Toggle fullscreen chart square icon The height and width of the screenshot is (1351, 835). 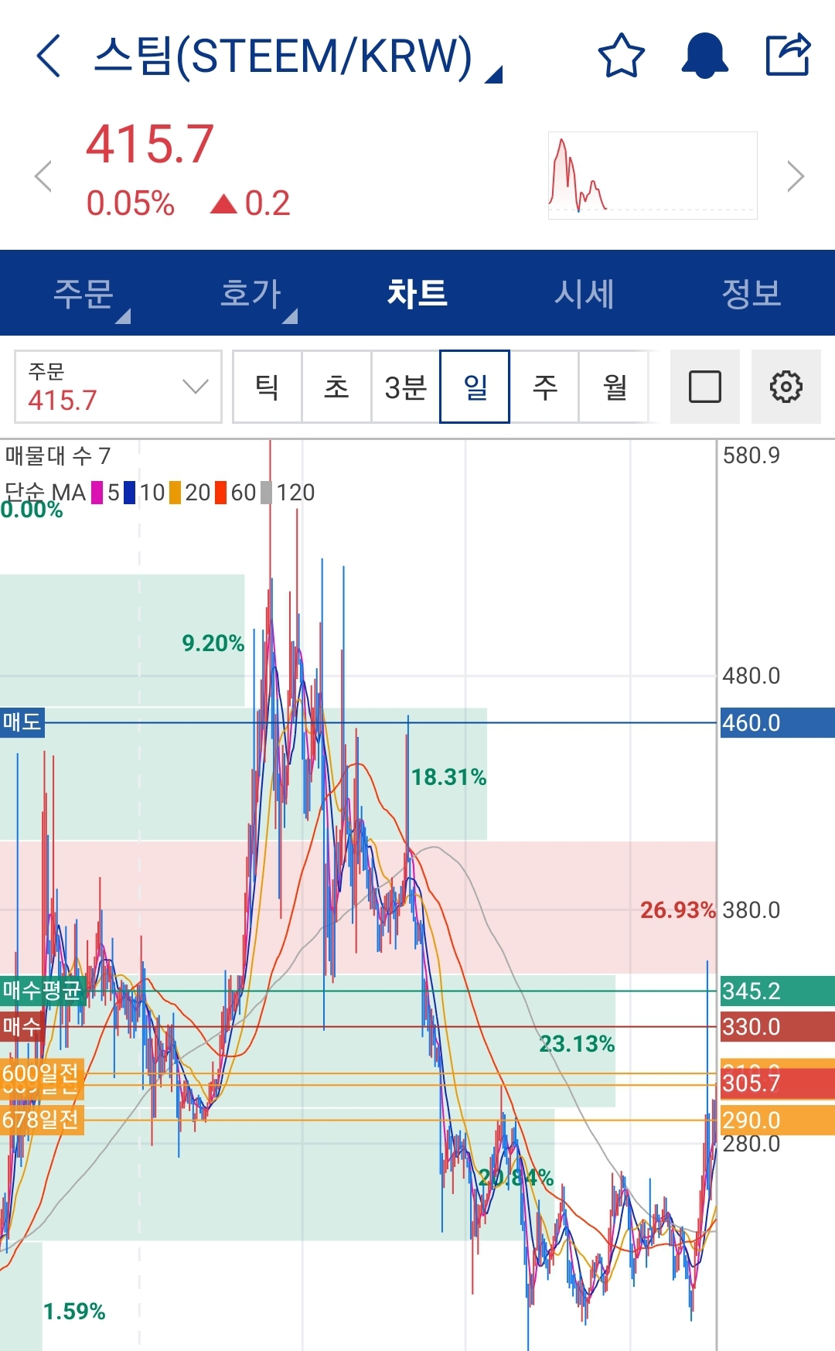[704, 387]
